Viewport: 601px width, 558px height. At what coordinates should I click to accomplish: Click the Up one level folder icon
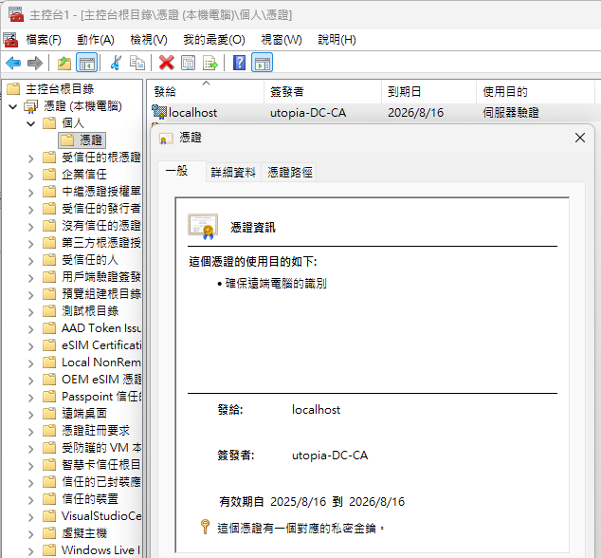click(x=64, y=63)
